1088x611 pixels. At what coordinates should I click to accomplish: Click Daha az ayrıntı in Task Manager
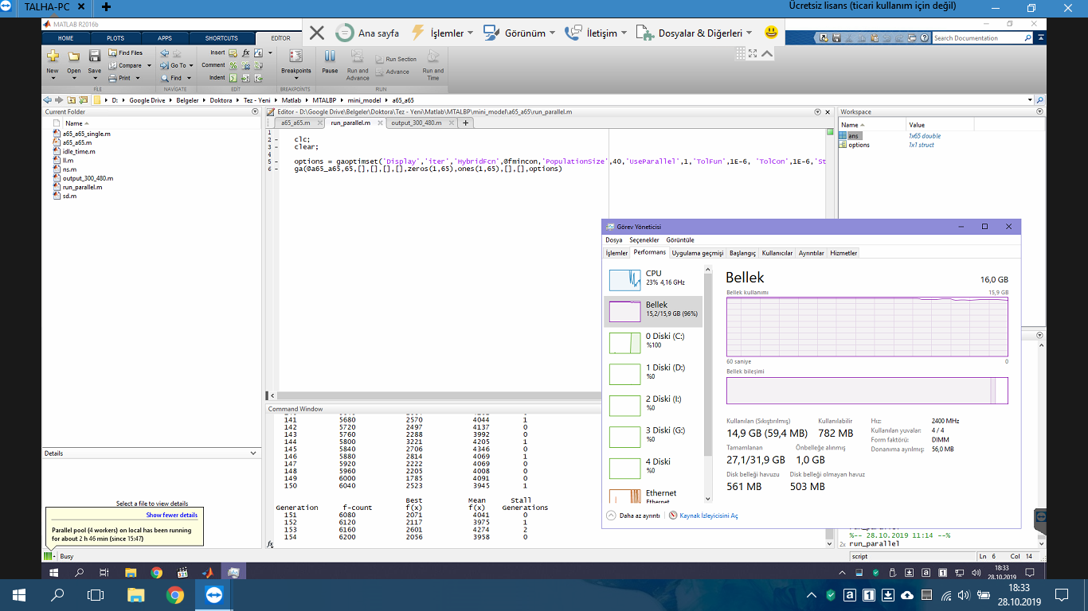tap(633, 516)
